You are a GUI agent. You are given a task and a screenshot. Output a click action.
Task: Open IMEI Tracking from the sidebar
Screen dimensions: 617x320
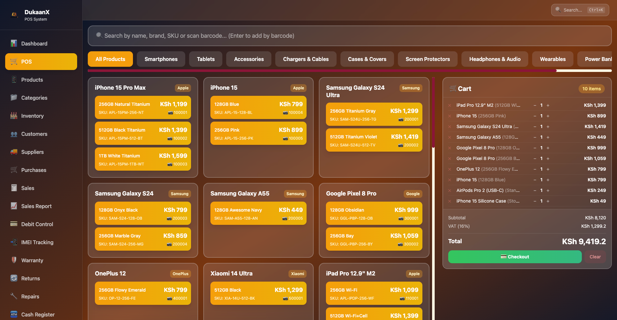point(14,242)
